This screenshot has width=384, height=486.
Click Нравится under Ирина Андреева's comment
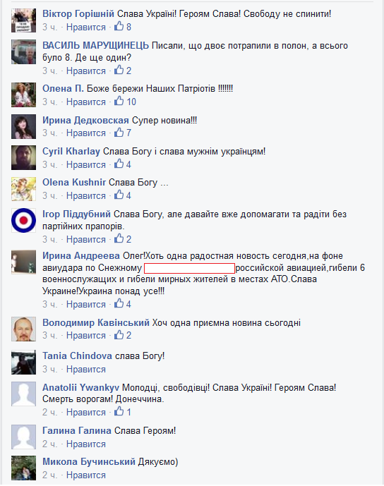pos(86,305)
